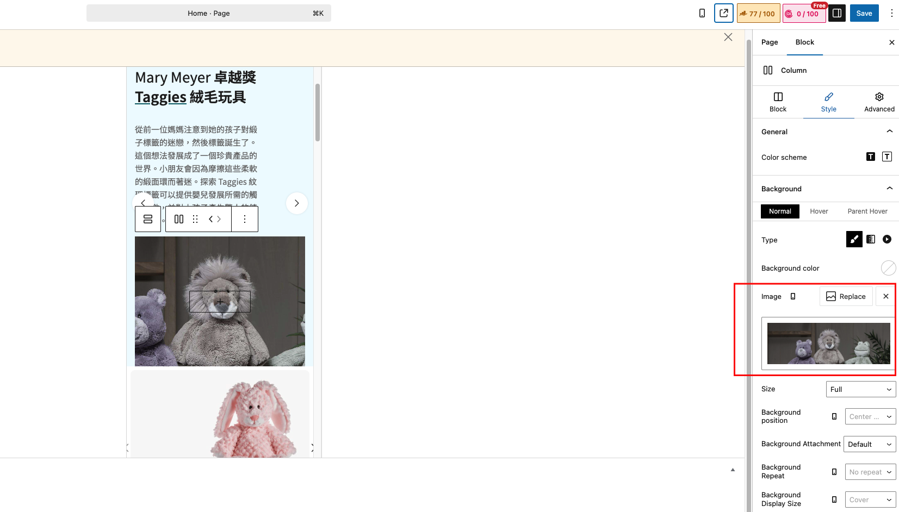Open block toolbar more options
Image resolution: width=899 pixels, height=512 pixels.
245,219
